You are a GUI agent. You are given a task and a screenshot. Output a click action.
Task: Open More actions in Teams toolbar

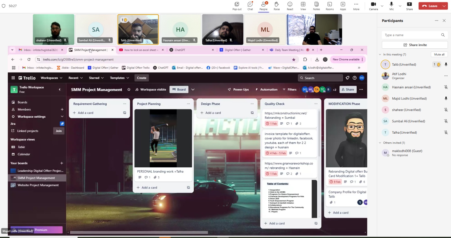coord(356,6)
